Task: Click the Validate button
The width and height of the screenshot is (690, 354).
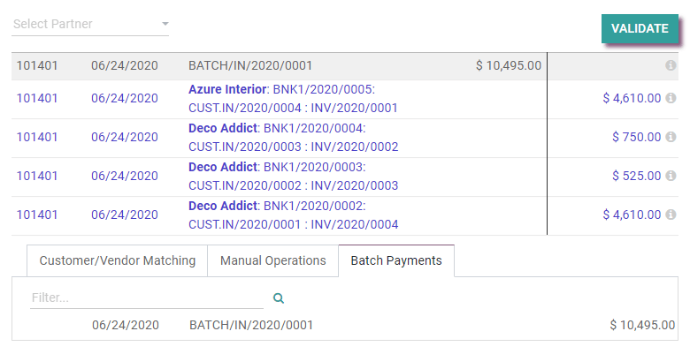Action: (639, 28)
